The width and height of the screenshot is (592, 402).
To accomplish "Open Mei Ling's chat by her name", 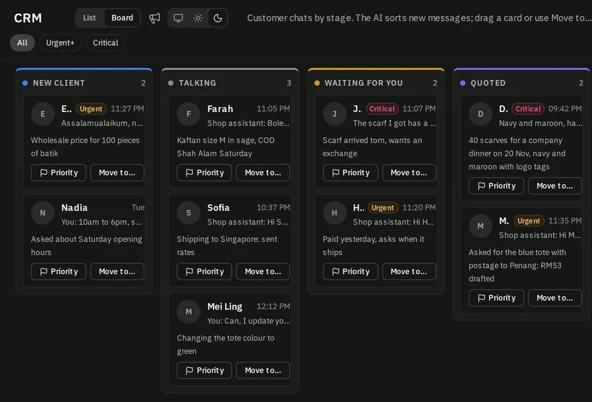I will coord(225,306).
